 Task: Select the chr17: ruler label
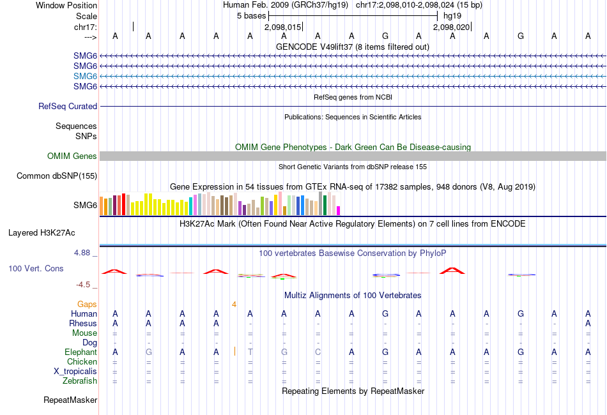[86, 27]
